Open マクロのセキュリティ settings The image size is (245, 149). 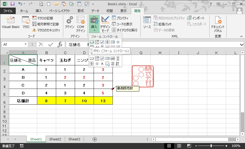pos(46,30)
